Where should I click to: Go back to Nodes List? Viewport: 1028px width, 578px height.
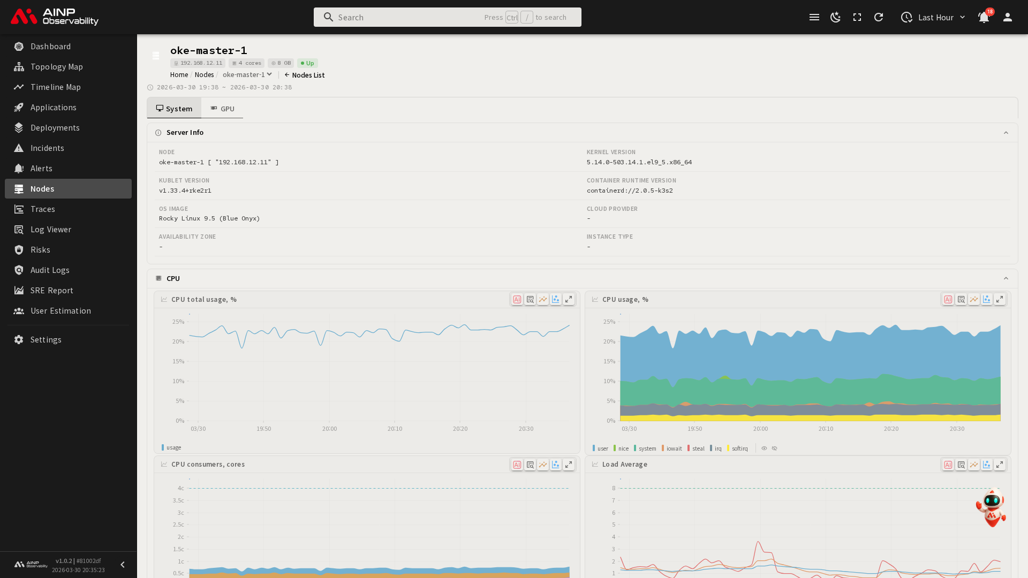point(305,75)
